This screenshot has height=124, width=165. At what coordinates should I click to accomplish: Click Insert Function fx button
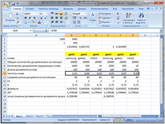pyautogui.click(x=46, y=31)
